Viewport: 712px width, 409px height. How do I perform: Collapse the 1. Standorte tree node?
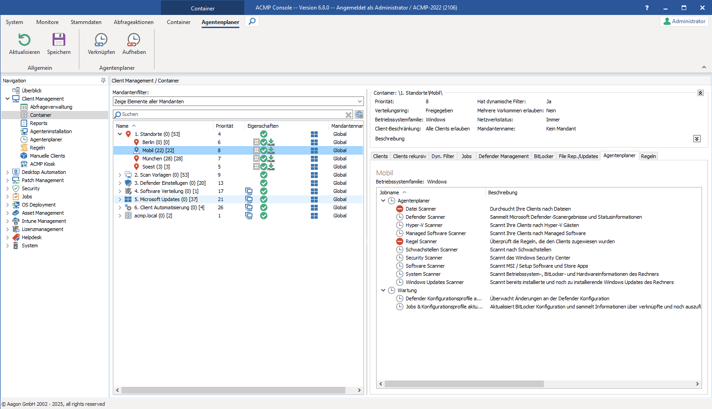click(120, 134)
